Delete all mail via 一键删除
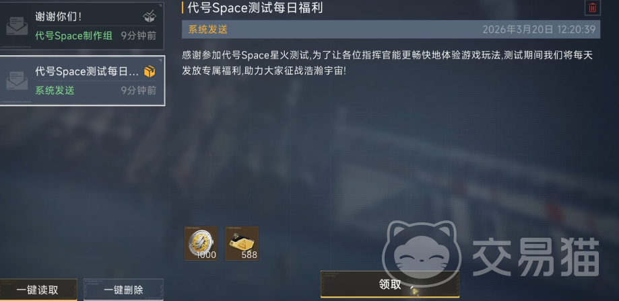Screen dimensions: 619x301 (x=123, y=290)
